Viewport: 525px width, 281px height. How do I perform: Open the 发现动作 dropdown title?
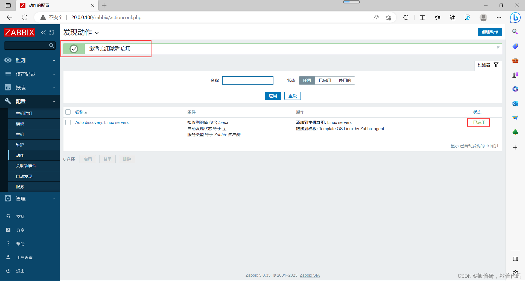[x=81, y=32]
